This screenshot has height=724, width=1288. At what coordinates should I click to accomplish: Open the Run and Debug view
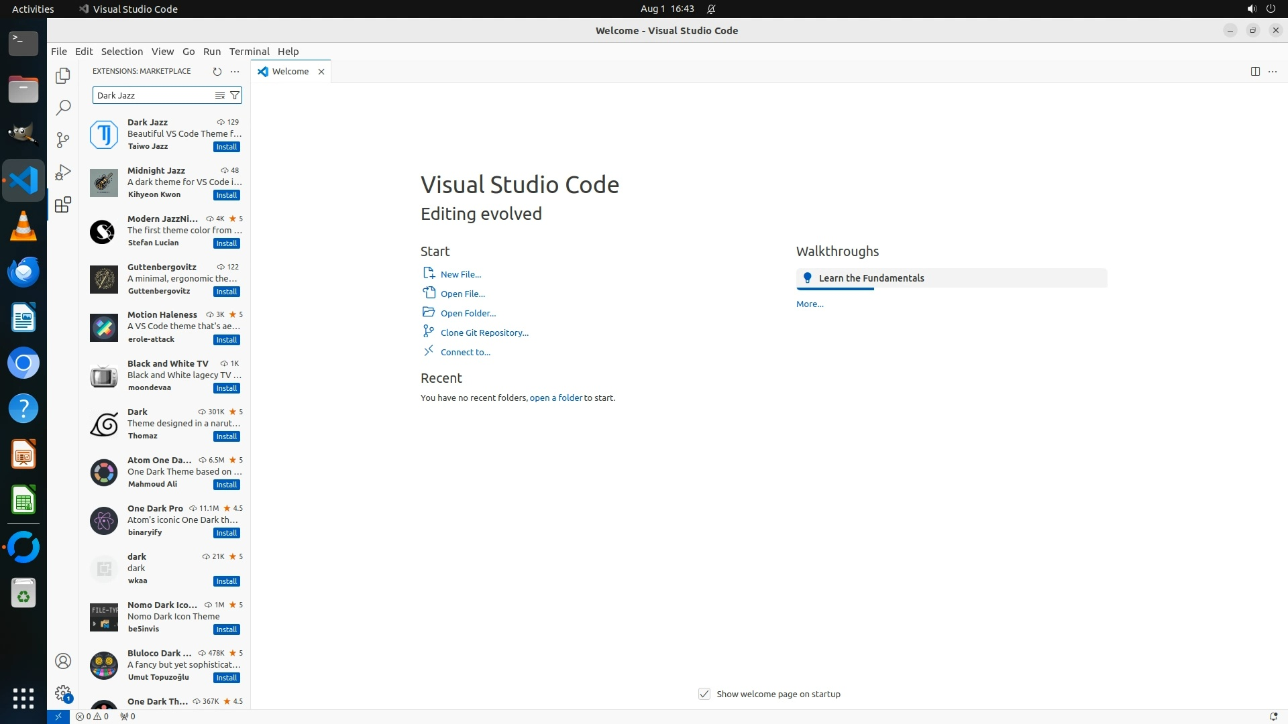click(62, 172)
